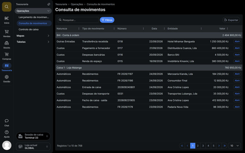Image resolution: width=245 pixels, height=153 pixels.
Task: Pin the Tesouraria side panel
Action: pos(49,4)
